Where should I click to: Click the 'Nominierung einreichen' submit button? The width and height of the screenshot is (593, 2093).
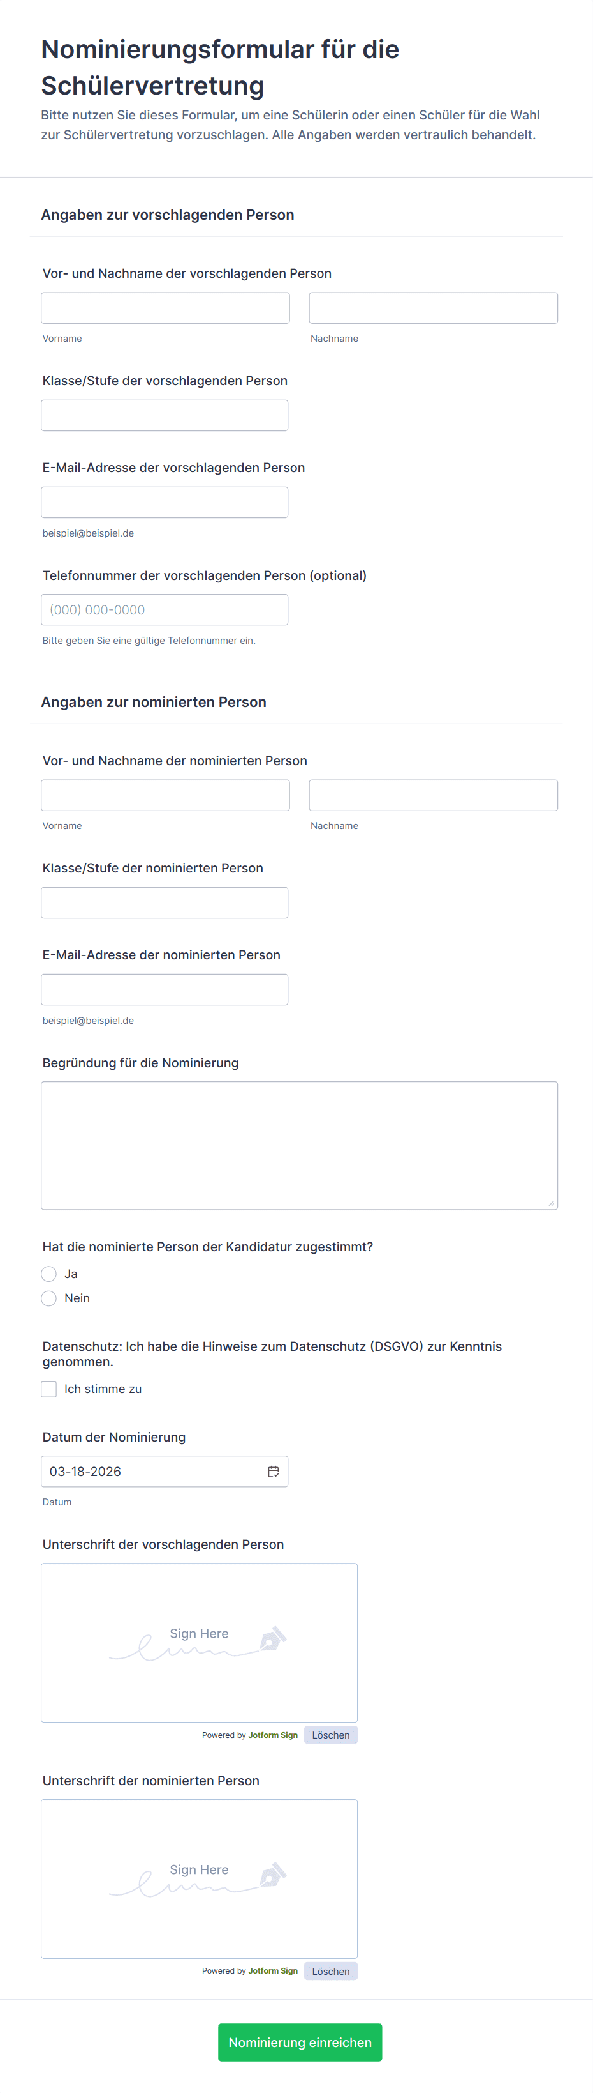tap(299, 2042)
